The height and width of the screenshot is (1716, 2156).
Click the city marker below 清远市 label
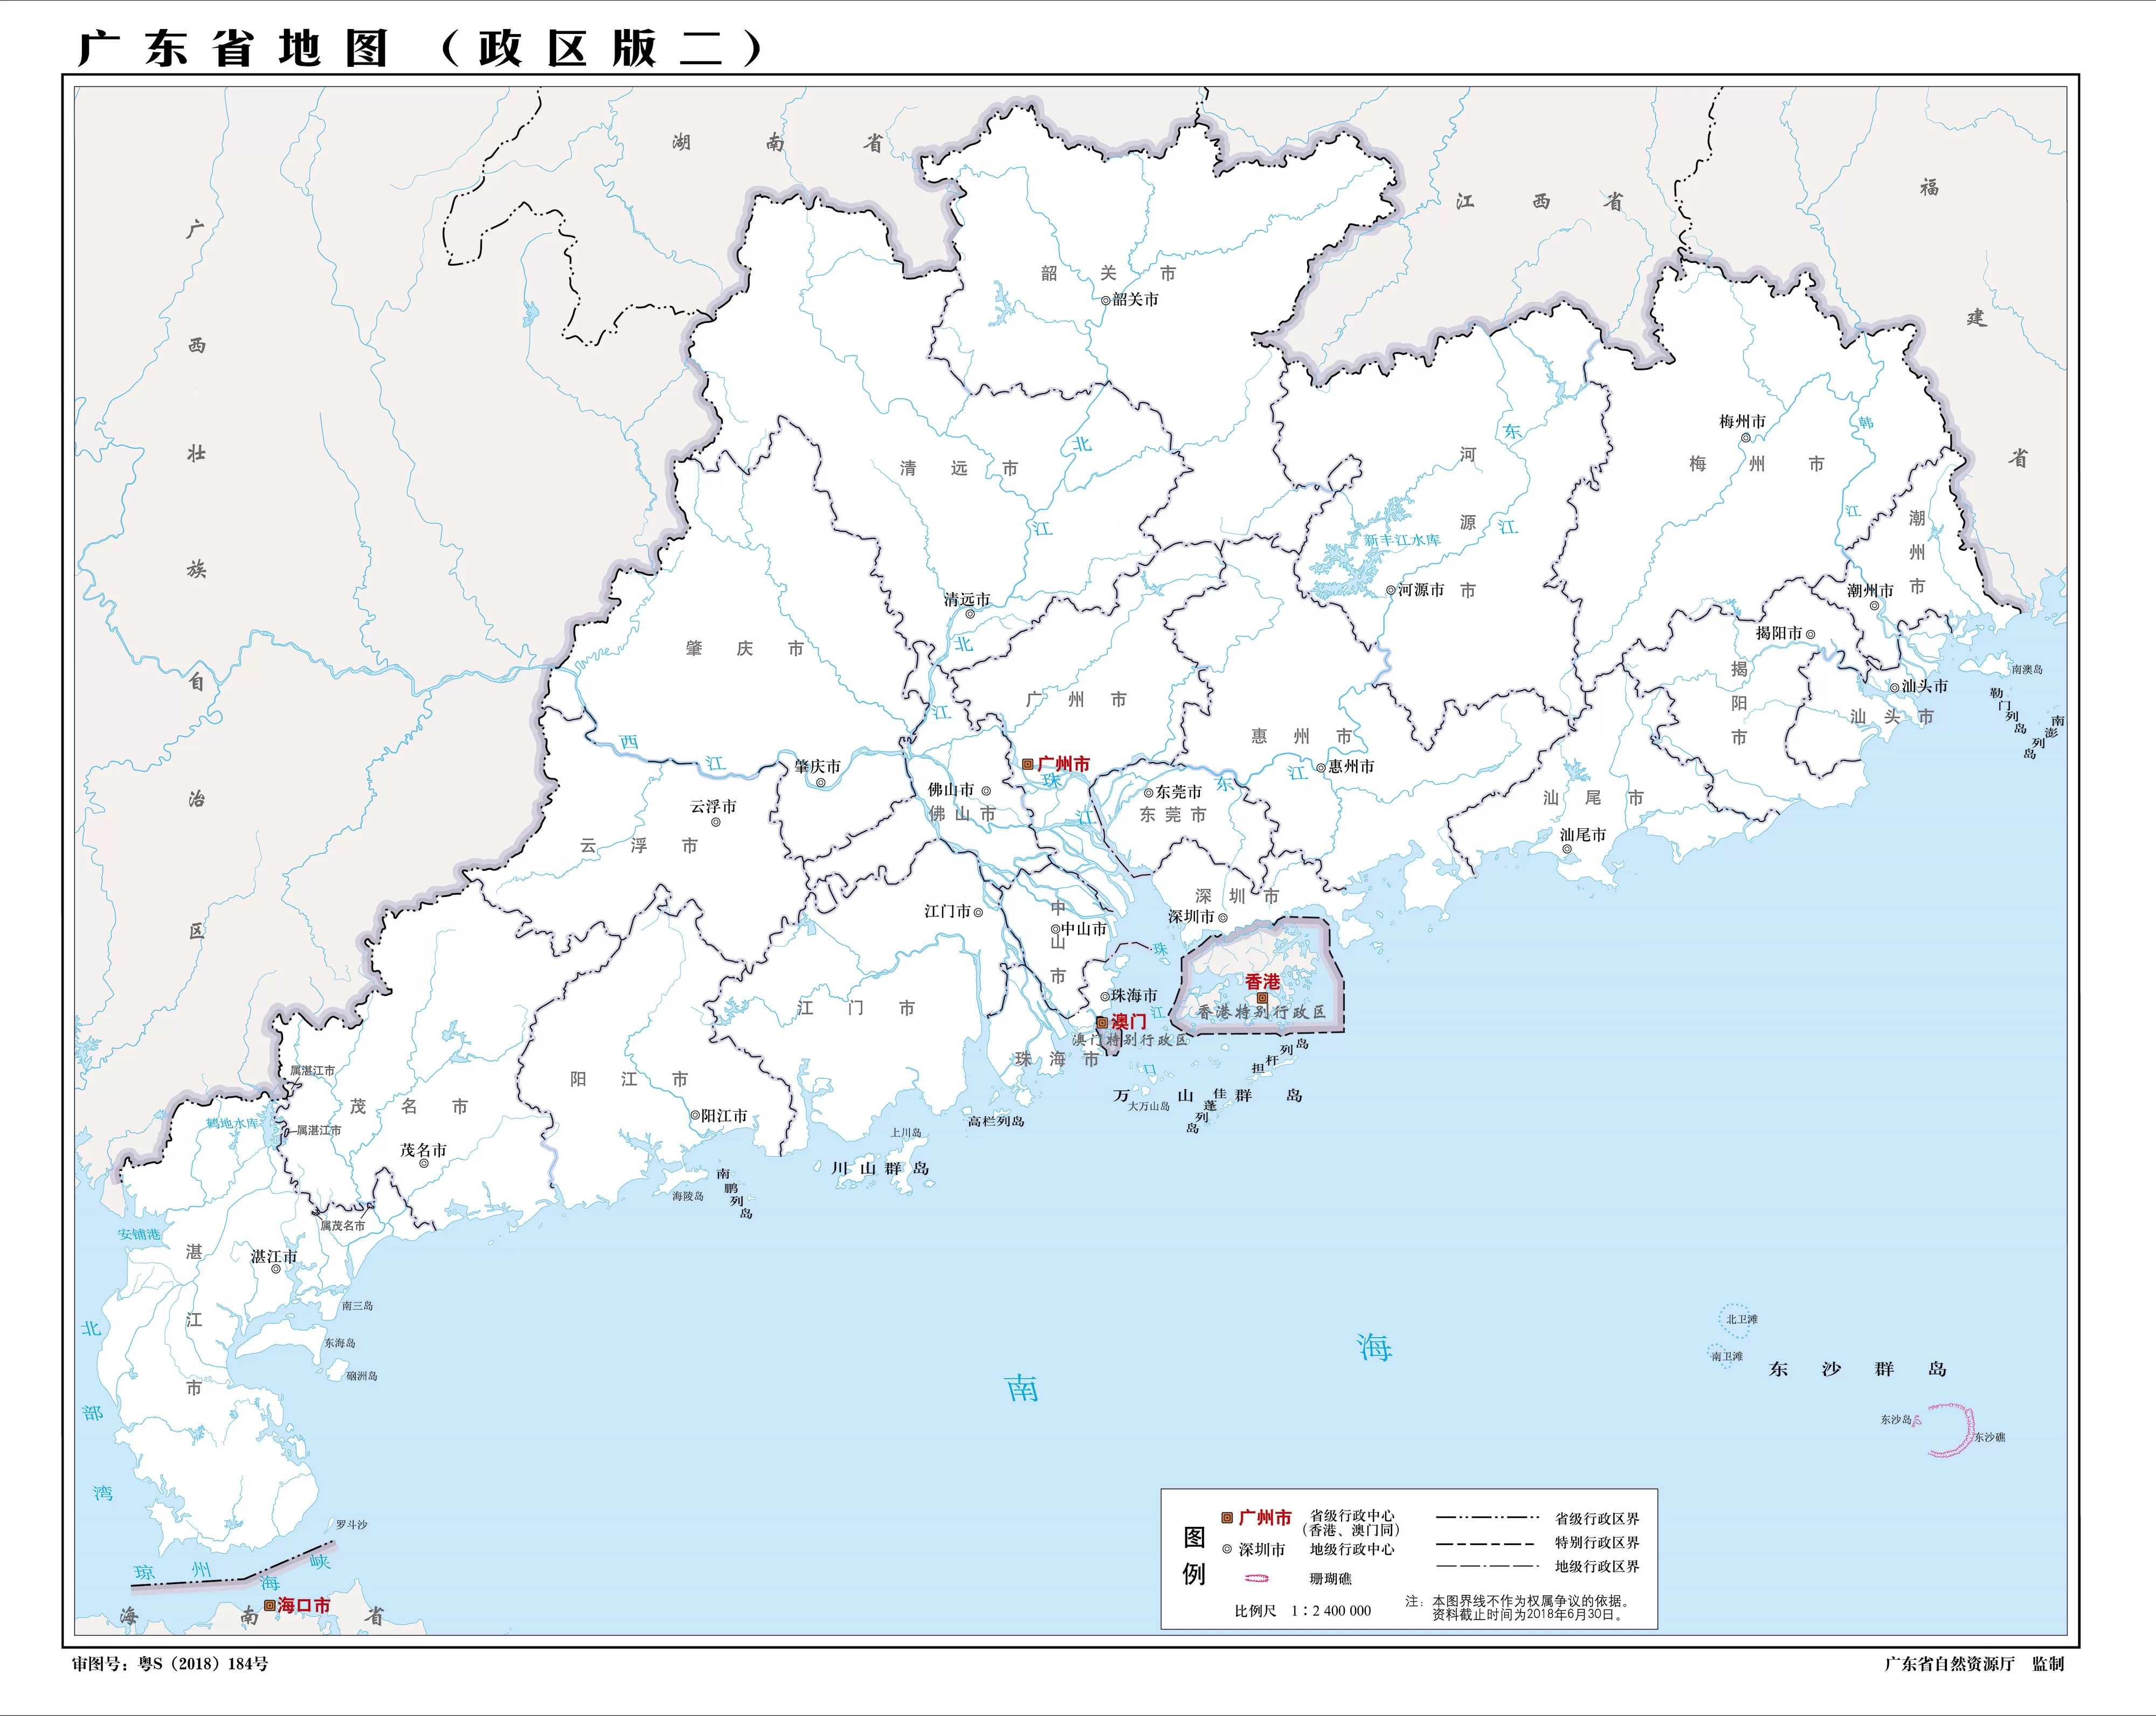(x=969, y=613)
